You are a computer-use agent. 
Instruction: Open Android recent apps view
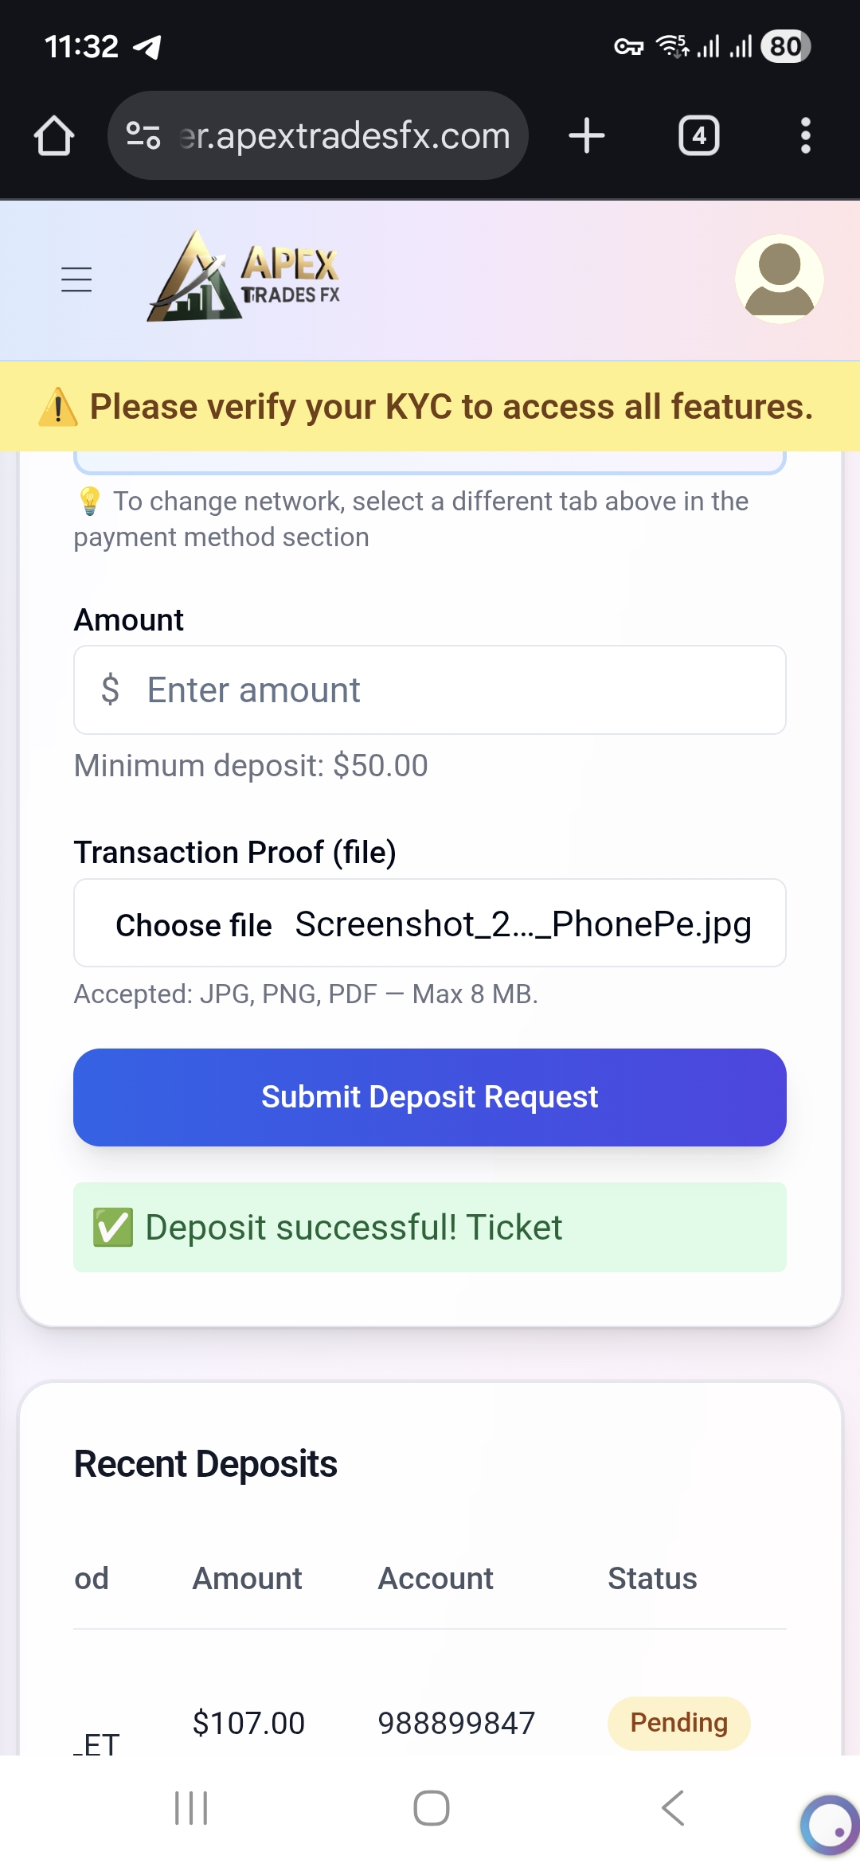(191, 1808)
